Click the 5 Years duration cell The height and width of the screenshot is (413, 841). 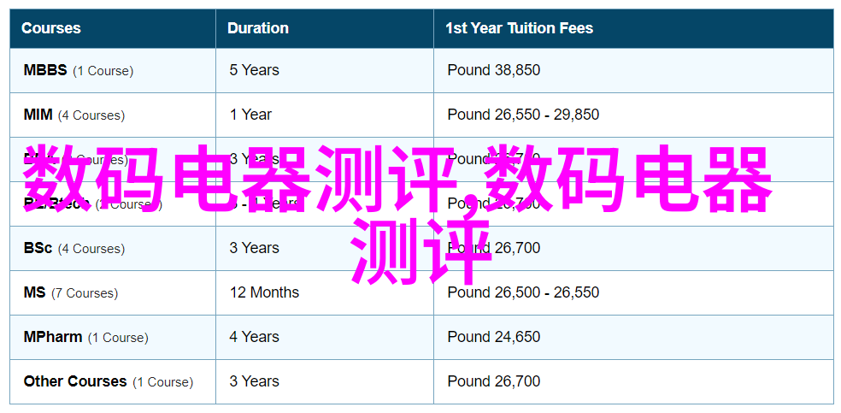click(254, 70)
